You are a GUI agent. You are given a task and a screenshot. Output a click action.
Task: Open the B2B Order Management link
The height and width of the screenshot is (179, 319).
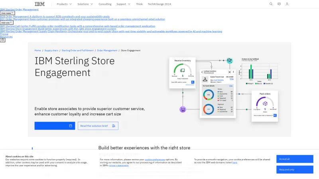coord(55,16)
